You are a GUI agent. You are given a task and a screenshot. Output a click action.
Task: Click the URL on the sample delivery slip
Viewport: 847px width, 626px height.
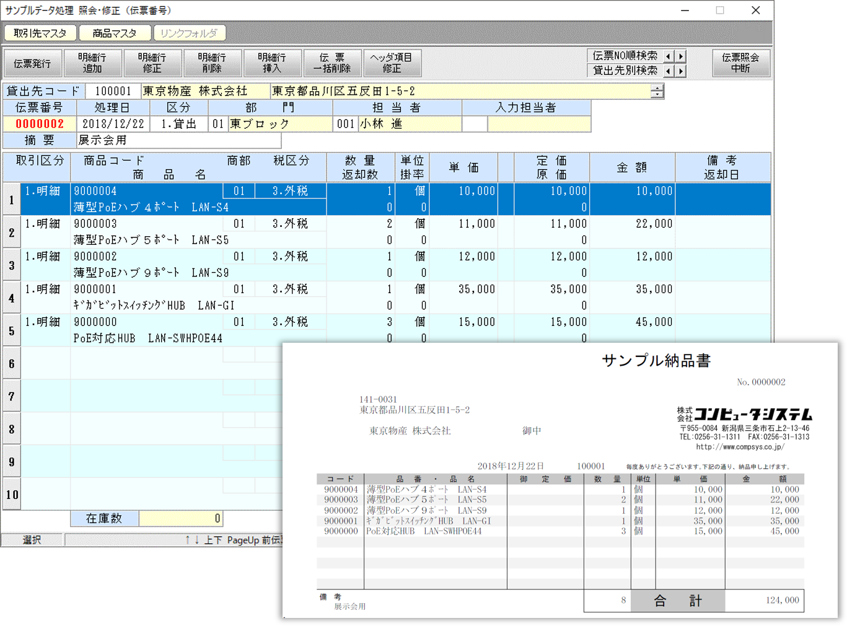tap(740, 447)
